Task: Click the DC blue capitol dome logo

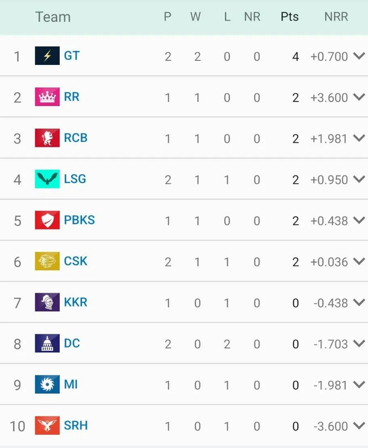Action: pyautogui.click(x=47, y=344)
